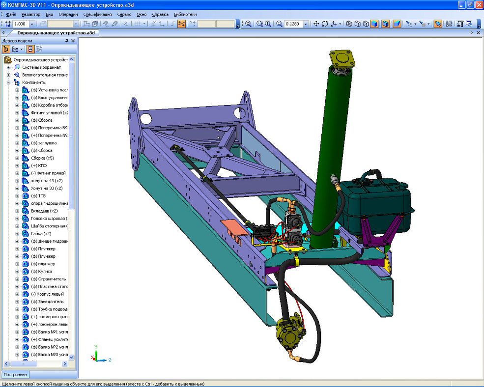Close the Дерево модели panel
Screen dimensions: 484x387
[x=74, y=41]
